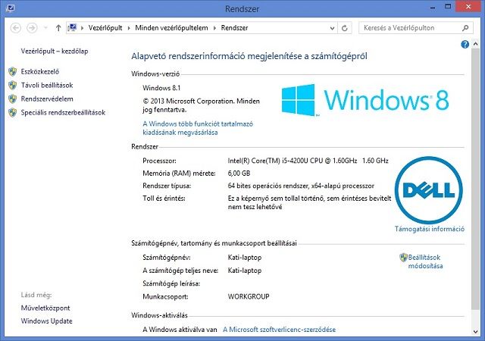Click the shield icon beside Távoli beállítások
The width and height of the screenshot is (485, 341).
click(13, 85)
